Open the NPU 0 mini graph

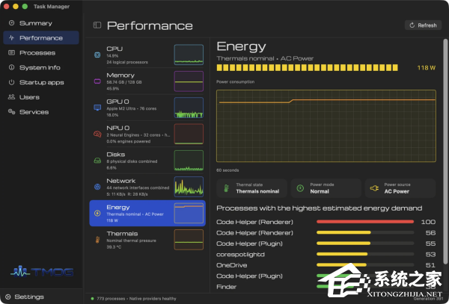[189, 134]
